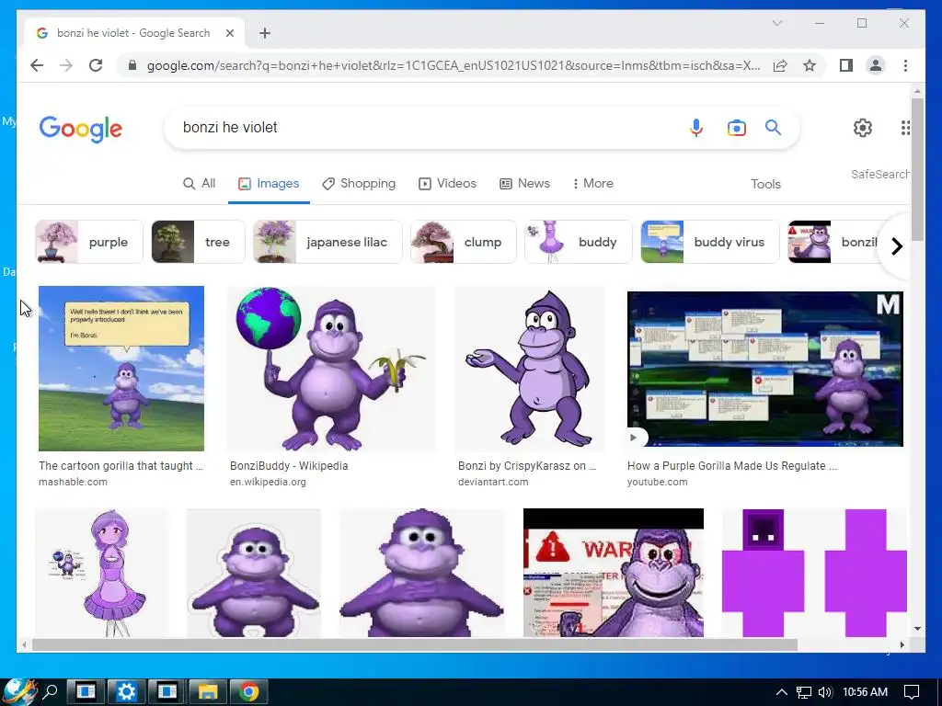This screenshot has width=942, height=706.
Task: Open the tab search dropdown chevron
Action: [x=776, y=23]
